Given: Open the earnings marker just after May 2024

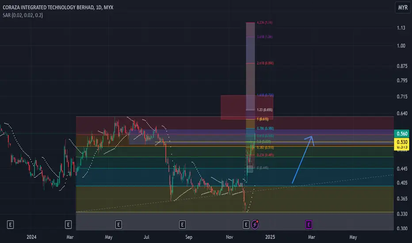Looking at the screenshot, I should click(x=118, y=224).
